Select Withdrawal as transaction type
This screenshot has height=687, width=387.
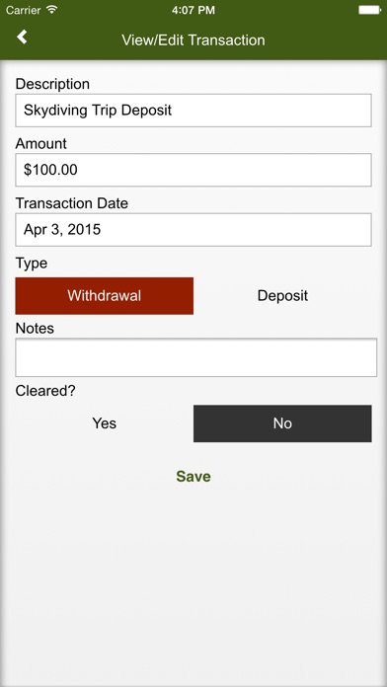pos(105,296)
